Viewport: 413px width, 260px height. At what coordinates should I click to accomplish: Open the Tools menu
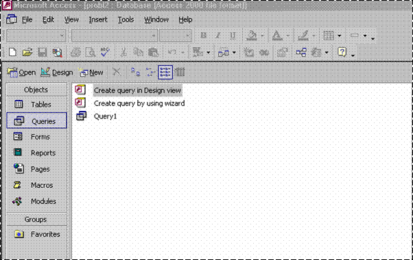[x=126, y=19]
